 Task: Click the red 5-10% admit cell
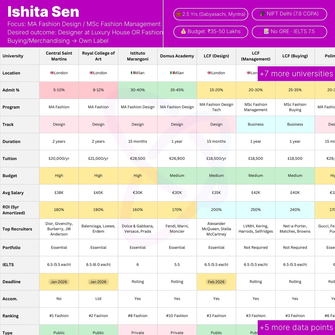(59, 90)
